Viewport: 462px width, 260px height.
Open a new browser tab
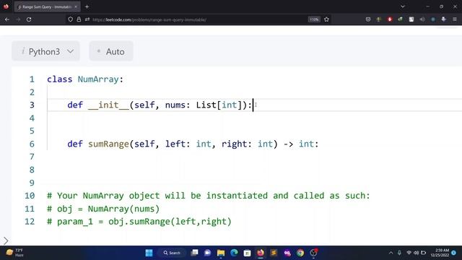[x=87, y=6]
